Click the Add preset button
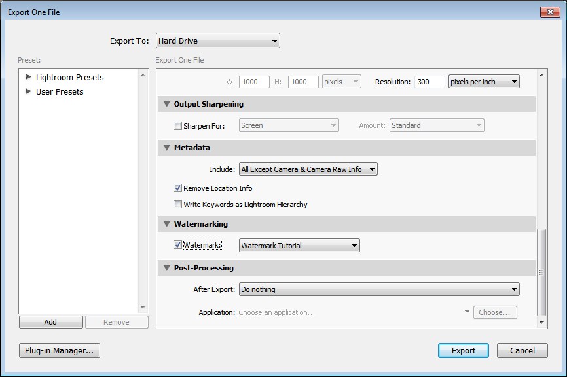Screen dimensions: 567x377 click(50, 322)
